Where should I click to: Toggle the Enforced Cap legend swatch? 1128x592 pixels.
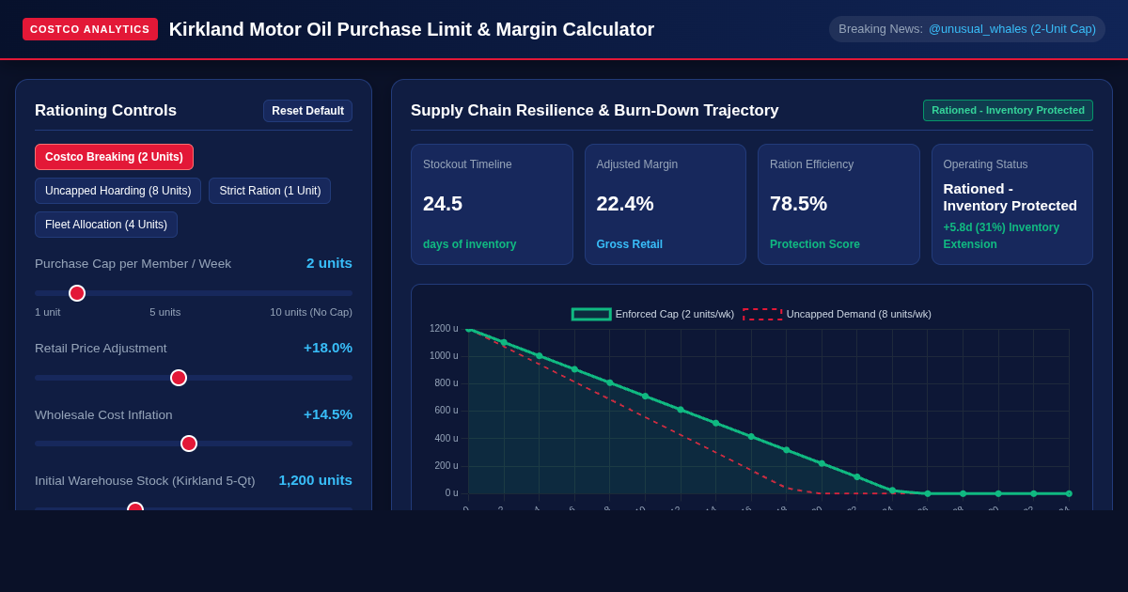(x=591, y=314)
